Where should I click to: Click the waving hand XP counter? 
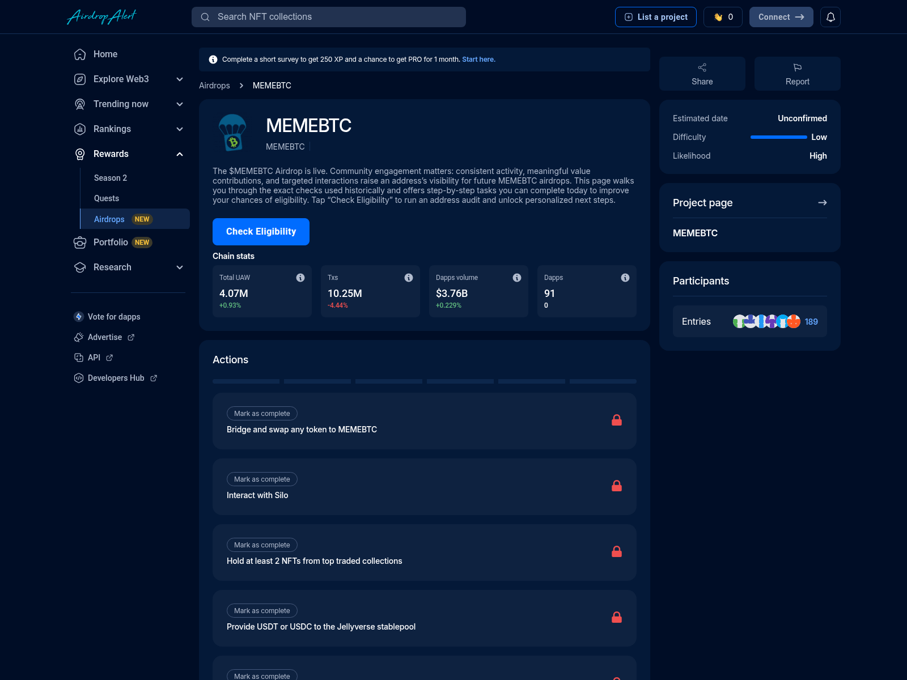723,17
